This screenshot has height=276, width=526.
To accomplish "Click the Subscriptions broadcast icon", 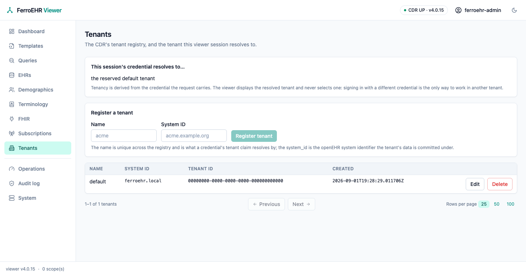I will click(x=12, y=133).
